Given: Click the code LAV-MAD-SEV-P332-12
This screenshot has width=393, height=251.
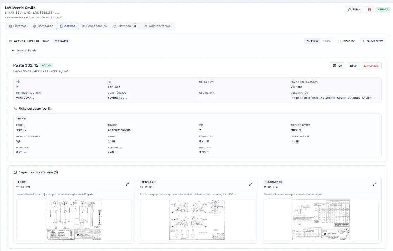Looking at the screenshot, I should point(31,71).
